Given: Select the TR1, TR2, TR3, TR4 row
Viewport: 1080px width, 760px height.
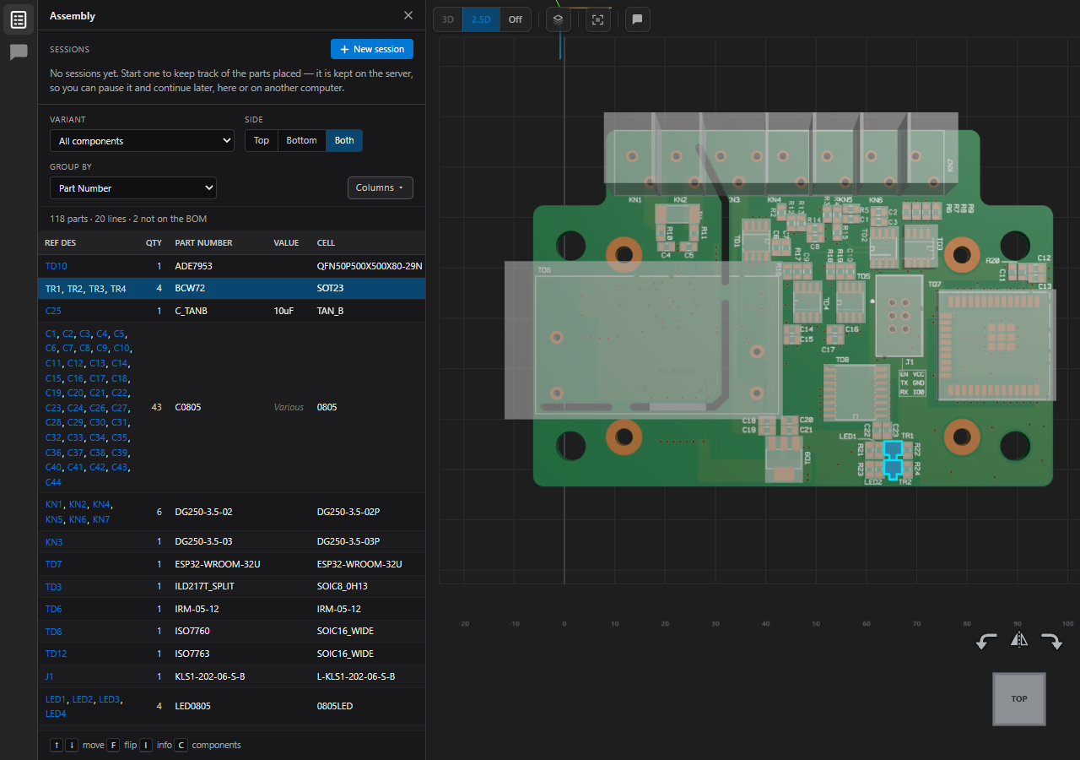Looking at the screenshot, I should pyautogui.click(x=231, y=288).
